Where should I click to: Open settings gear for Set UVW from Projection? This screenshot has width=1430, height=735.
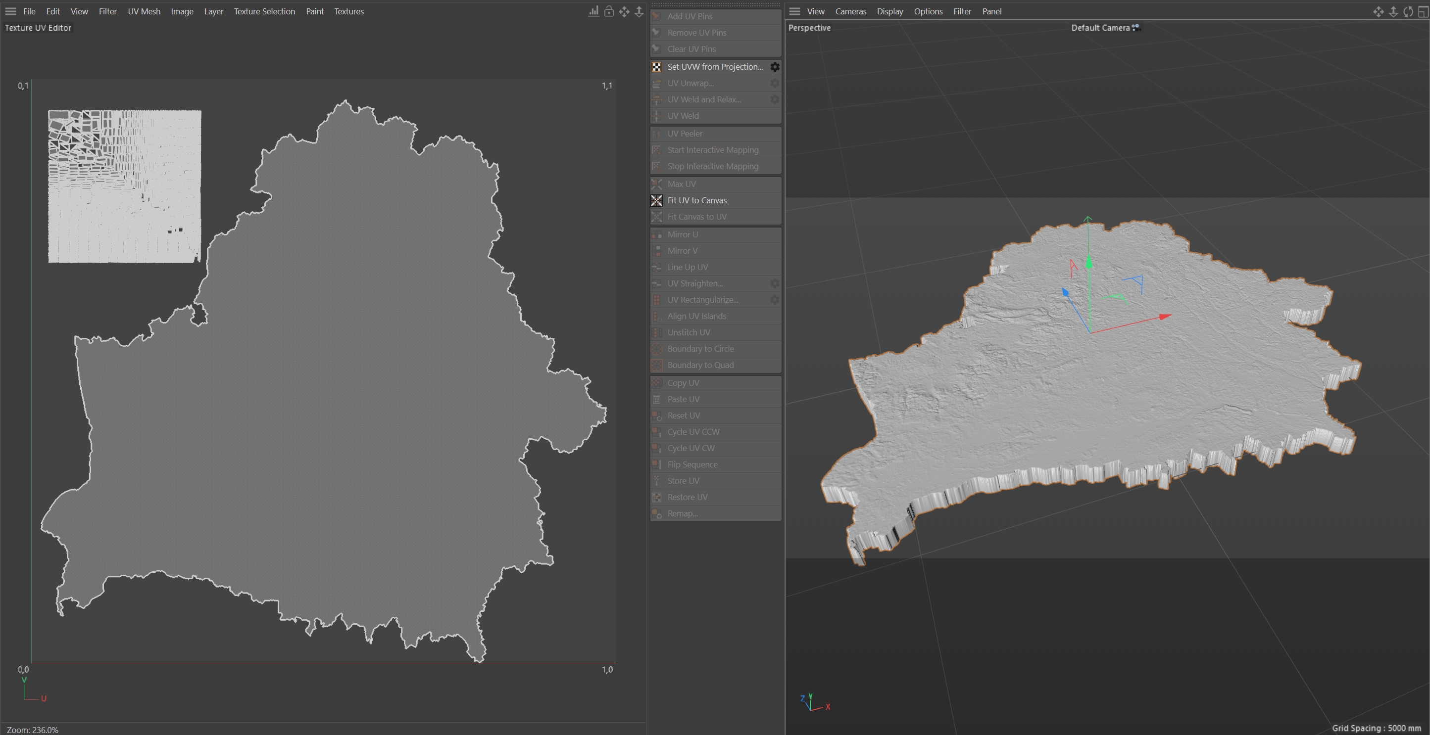click(775, 67)
